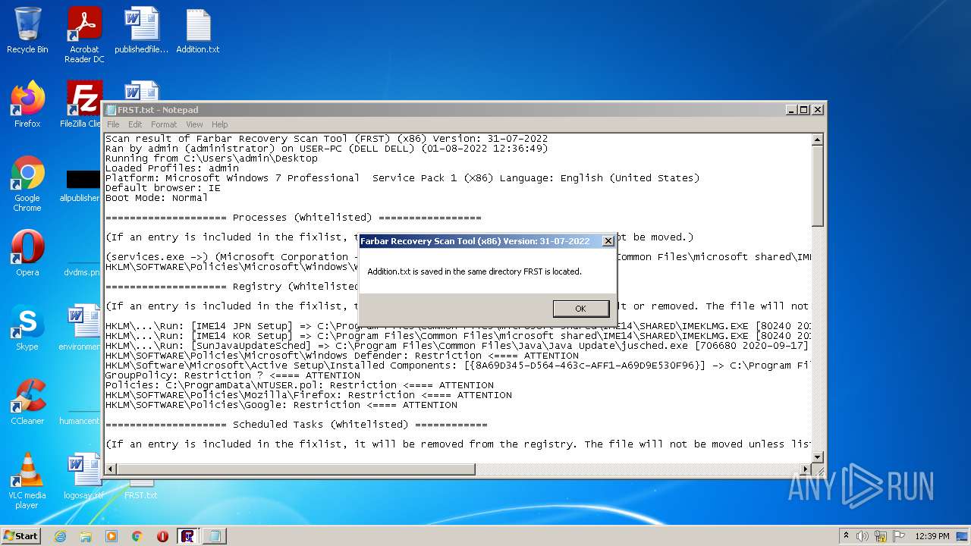This screenshot has width=971, height=546.
Task: Click 'Addition.txt is saved' dialog message
Action: (x=474, y=271)
